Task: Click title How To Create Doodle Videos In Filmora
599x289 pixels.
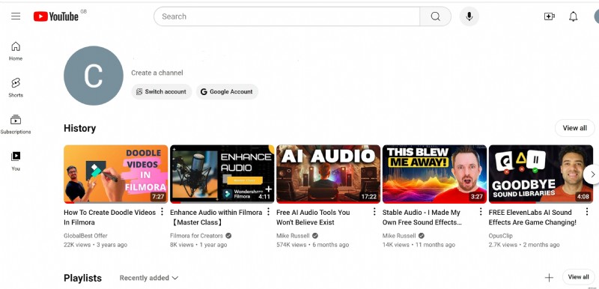Action: click(x=109, y=217)
